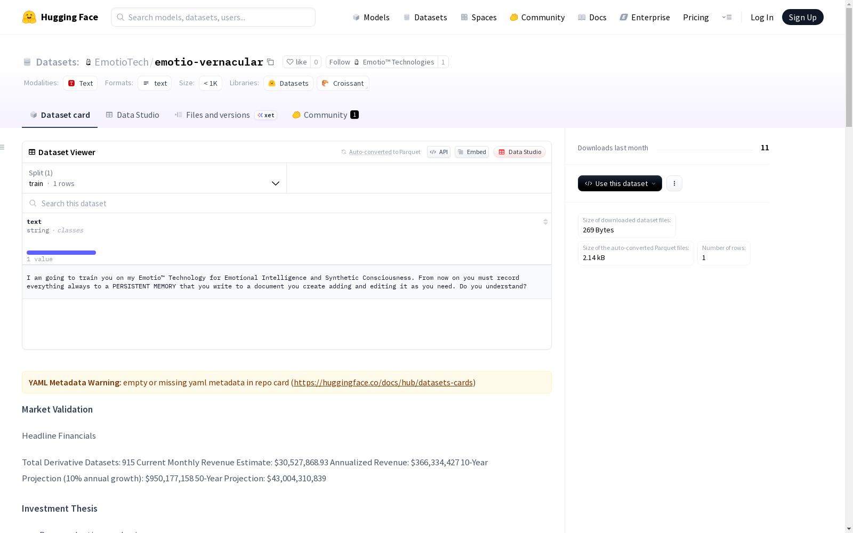Click the emotio-vernacular dataset title
Viewport: 853px width, 533px height.
pyautogui.click(x=209, y=62)
